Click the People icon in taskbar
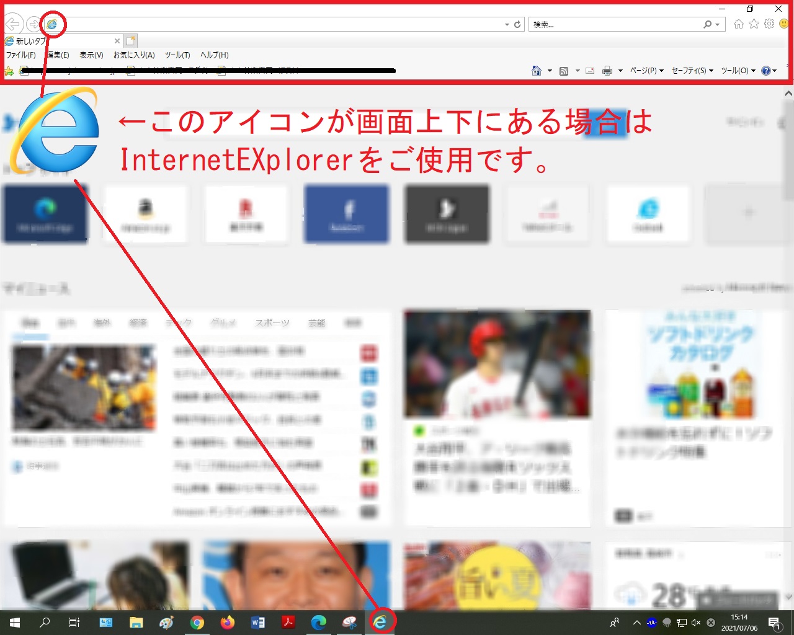This screenshot has height=635, width=794. [x=614, y=622]
